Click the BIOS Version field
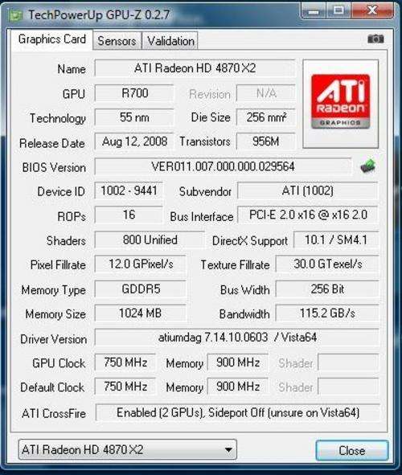 (x=223, y=166)
